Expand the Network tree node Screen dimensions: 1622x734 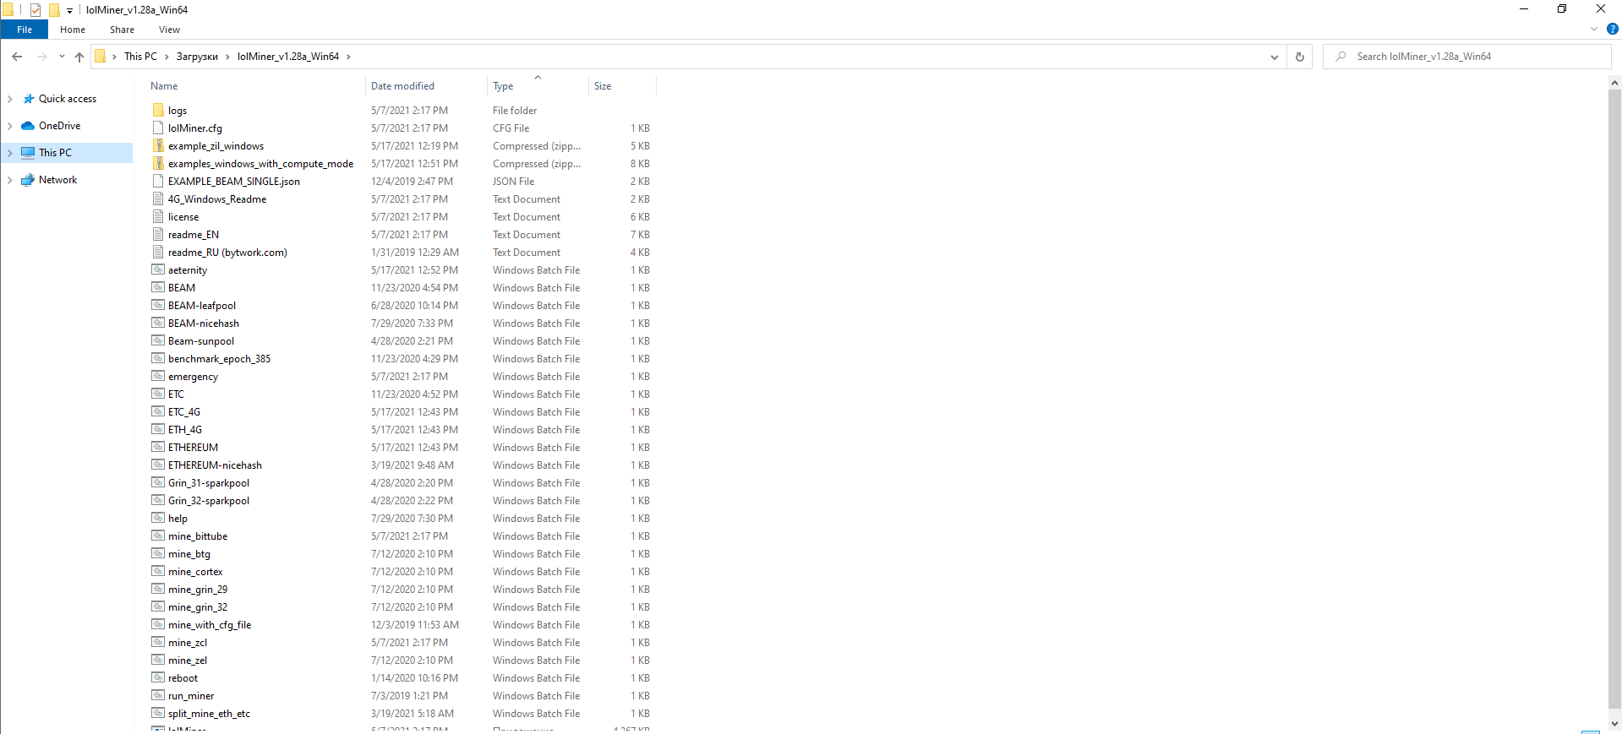(9, 180)
